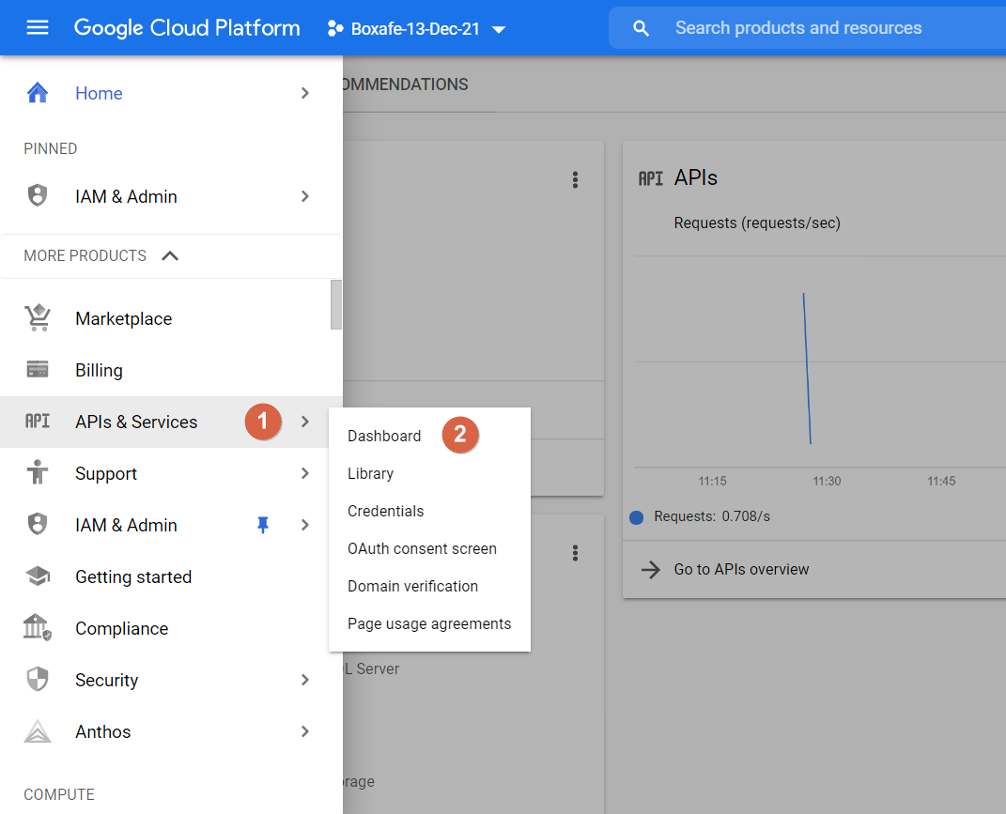Open OAuth consent screen menu entry
This screenshot has width=1006, height=814.
coord(422,548)
